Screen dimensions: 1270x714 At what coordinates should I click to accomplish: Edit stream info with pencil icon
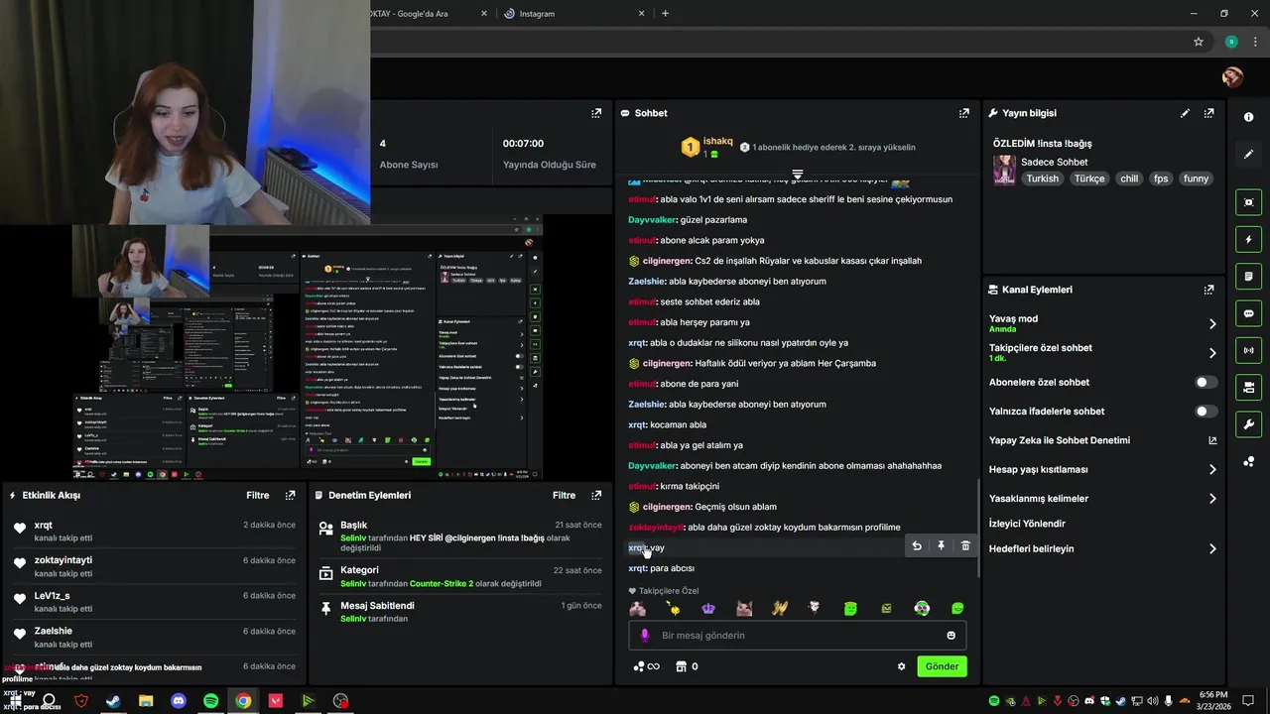click(1185, 113)
